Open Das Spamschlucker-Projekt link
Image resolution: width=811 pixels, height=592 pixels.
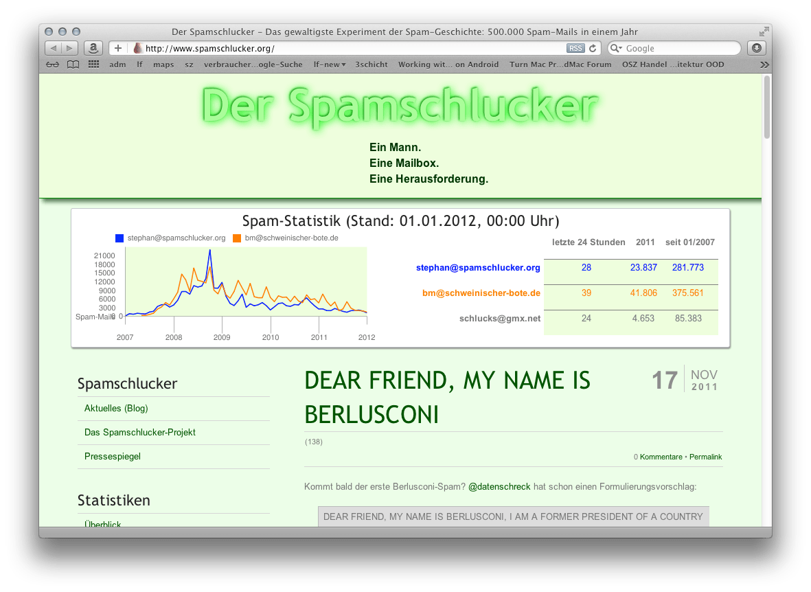140,432
